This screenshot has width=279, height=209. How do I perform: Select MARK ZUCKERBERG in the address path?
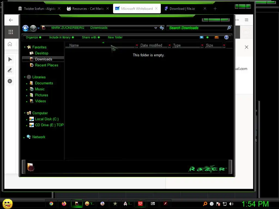[x=68, y=28]
